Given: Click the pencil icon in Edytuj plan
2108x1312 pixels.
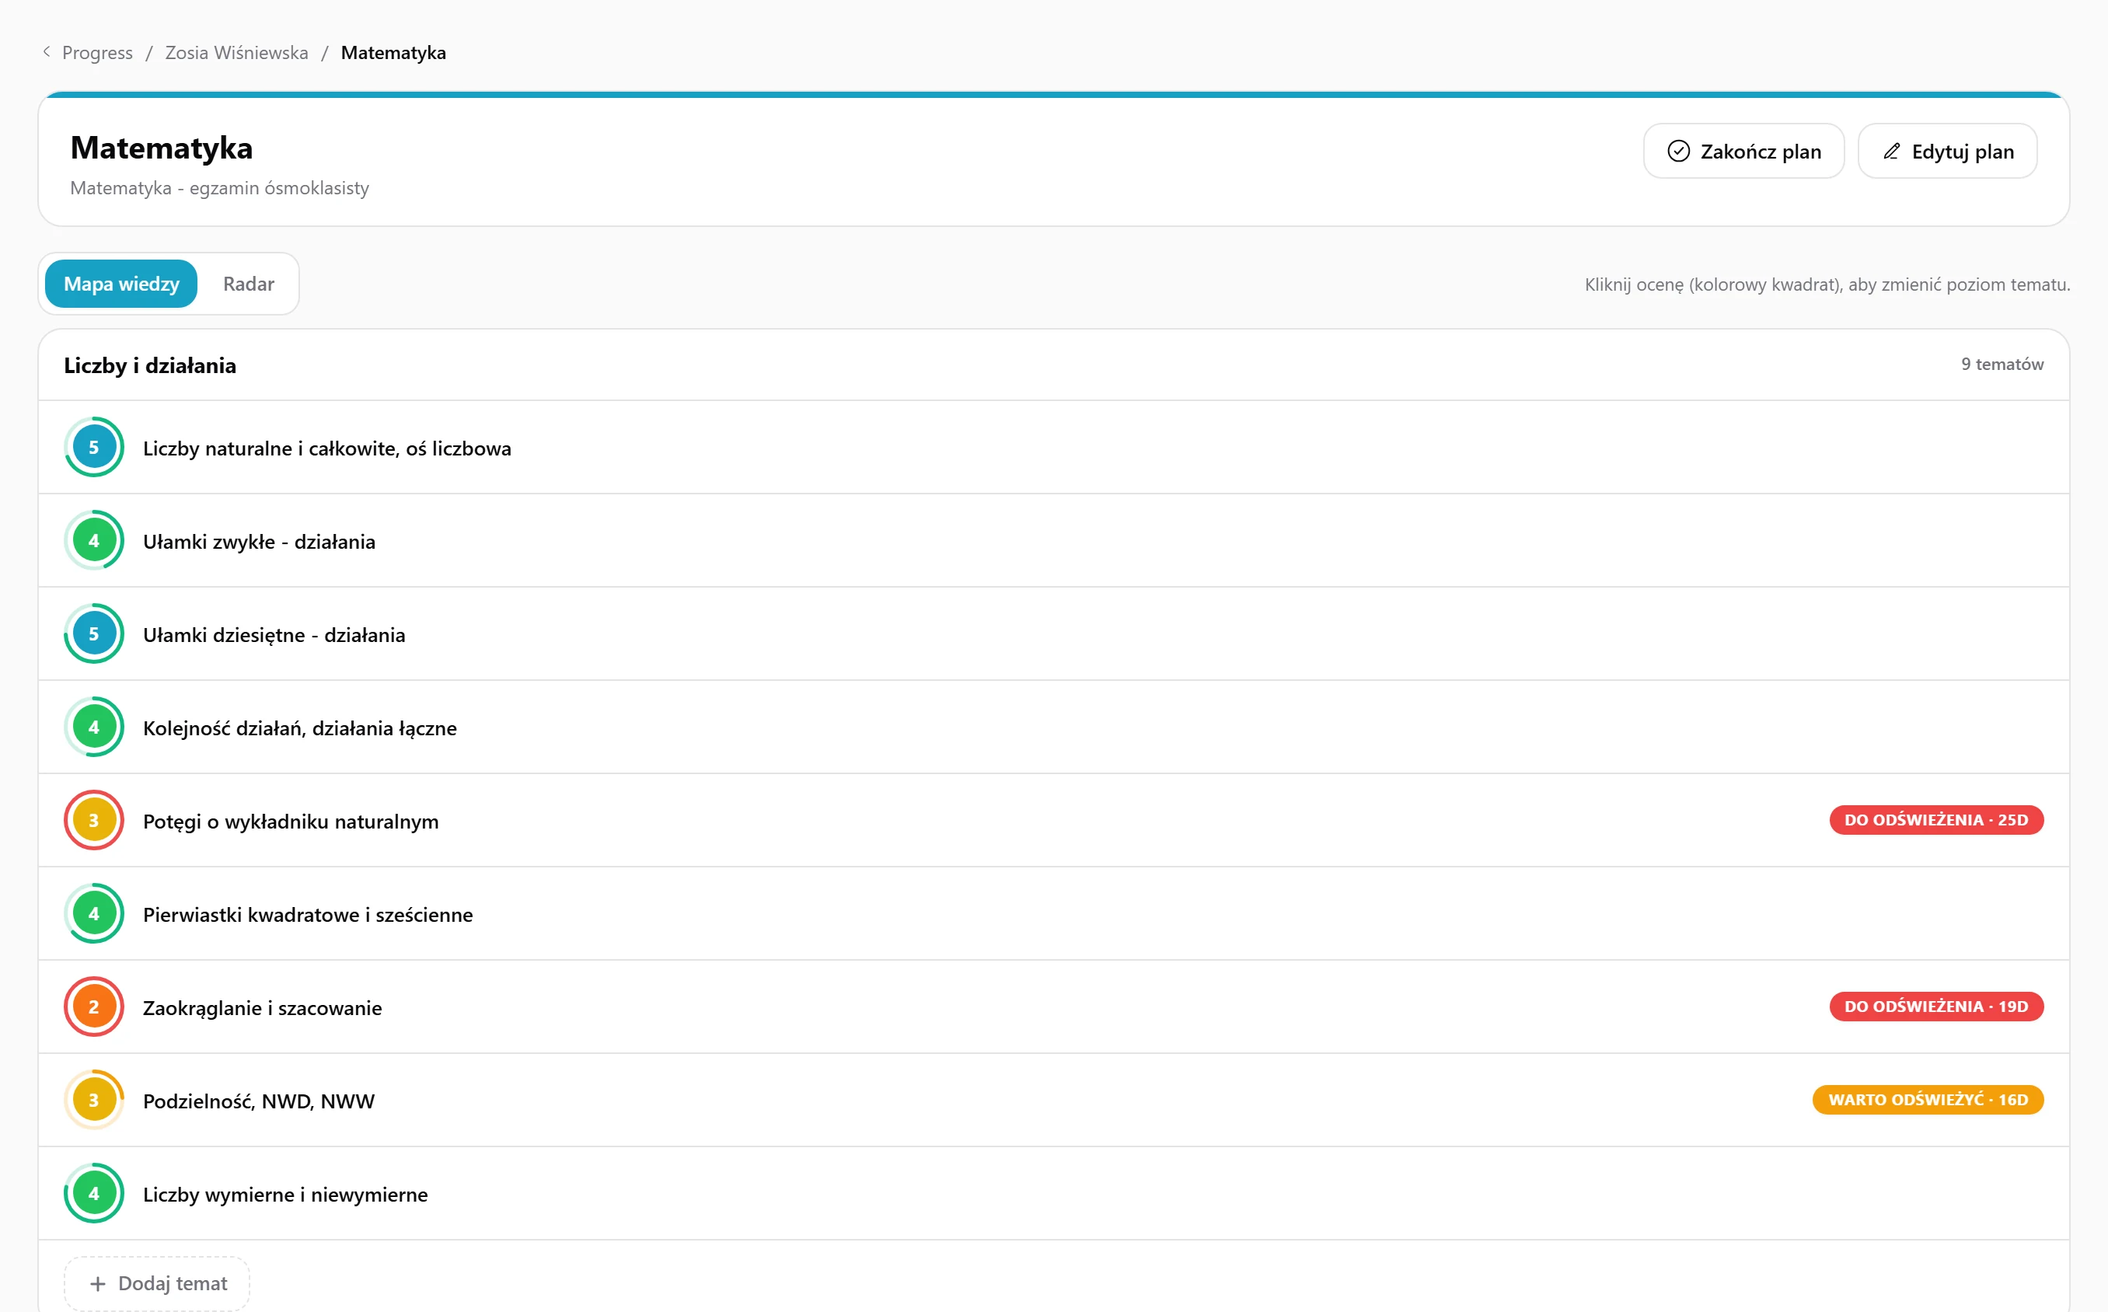Looking at the screenshot, I should coord(1892,151).
